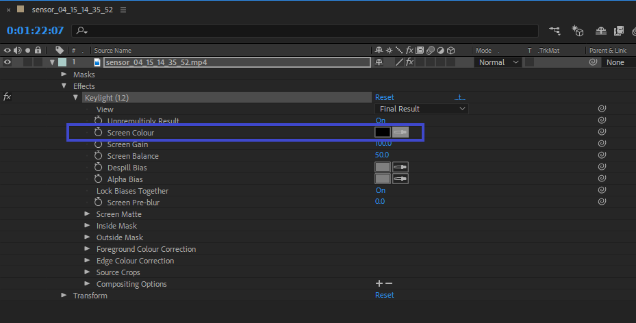Click the parent pick whip for layer 1
Viewport: 636px width, 323px height.
pyautogui.click(x=593, y=62)
